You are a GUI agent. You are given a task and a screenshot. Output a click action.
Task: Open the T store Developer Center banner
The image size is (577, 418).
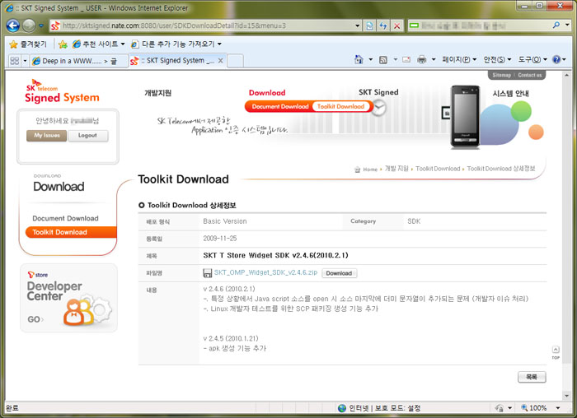point(68,298)
